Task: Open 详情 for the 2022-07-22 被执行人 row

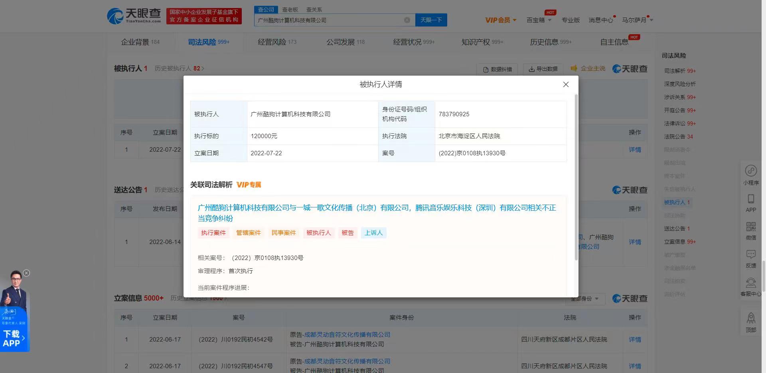Action: pyautogui.click(x=635, y=150)
